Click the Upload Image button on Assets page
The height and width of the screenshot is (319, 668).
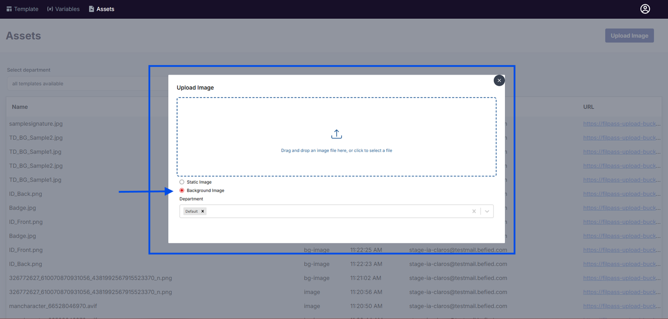pos(629,36)
